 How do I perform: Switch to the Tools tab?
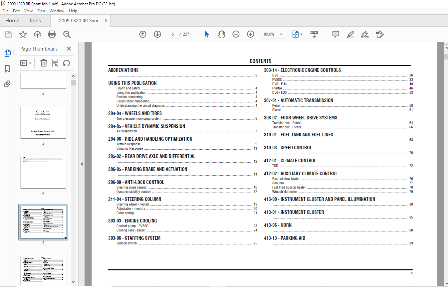[x=35, y=21]
